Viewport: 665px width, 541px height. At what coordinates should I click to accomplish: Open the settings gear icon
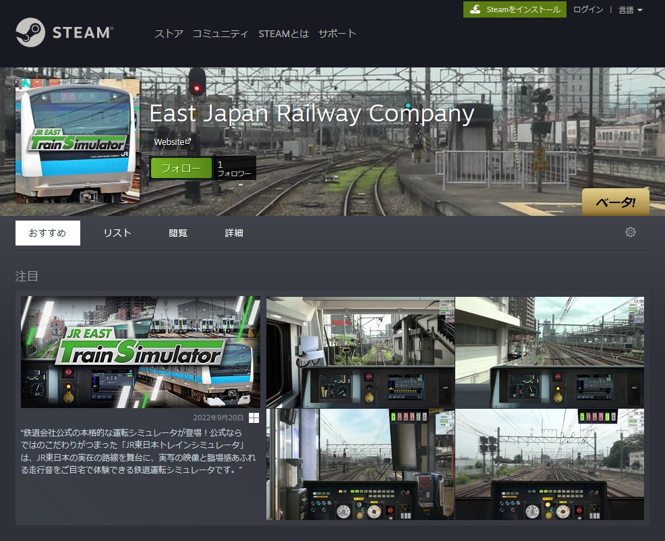click(630, 232)
